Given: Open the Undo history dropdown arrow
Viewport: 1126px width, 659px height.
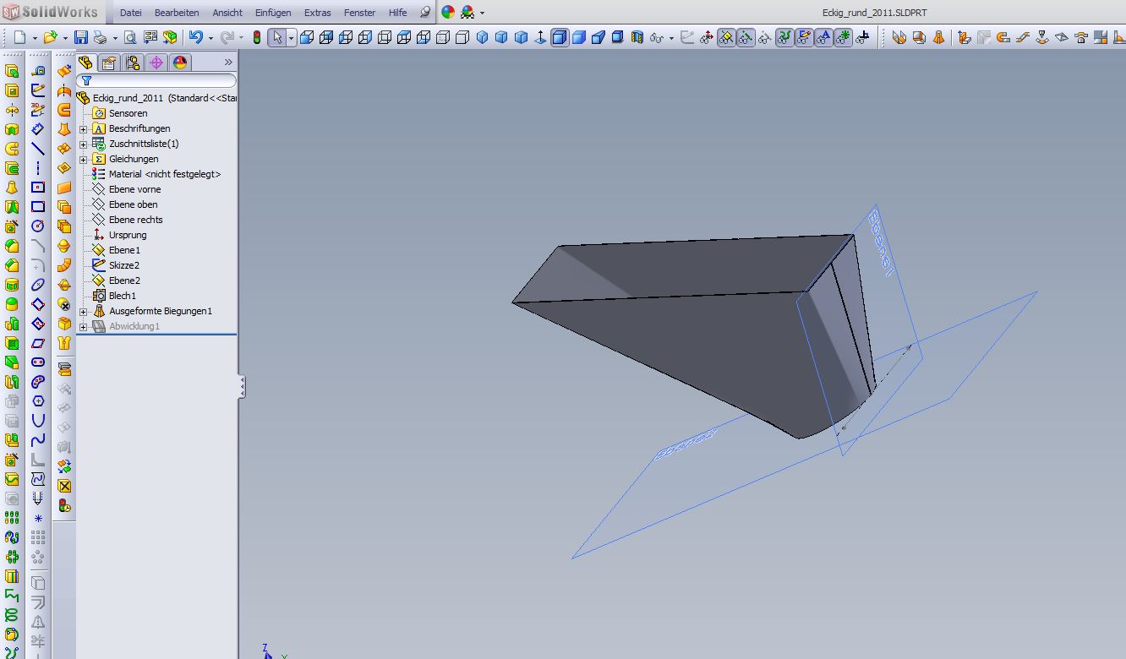Looking at the screenshot, I should click(210, 38).
